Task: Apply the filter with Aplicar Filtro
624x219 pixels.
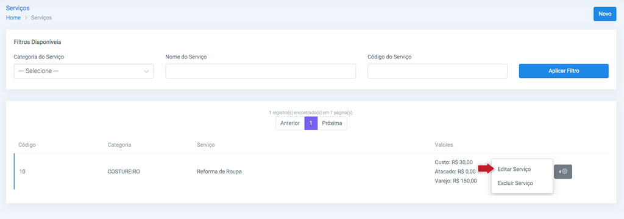Action: click(x=564, y=71)
